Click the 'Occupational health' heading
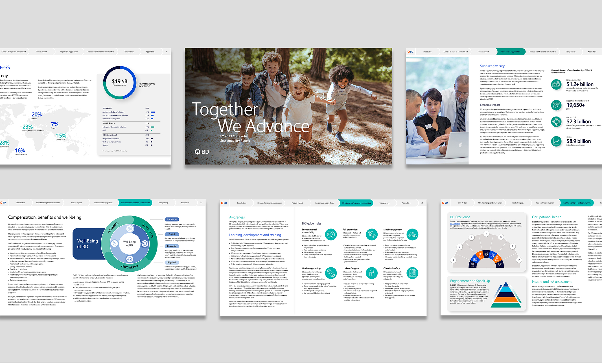This screenshot has height=363, width=602. point(546,217)
